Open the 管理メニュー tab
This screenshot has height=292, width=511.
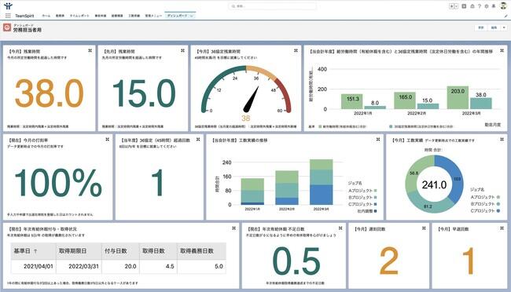pos(153,16)
